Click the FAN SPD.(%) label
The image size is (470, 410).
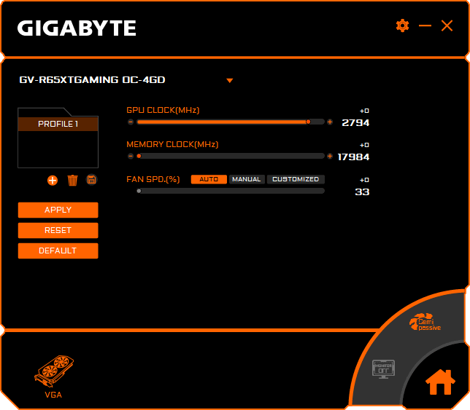(x=153, y=179)
